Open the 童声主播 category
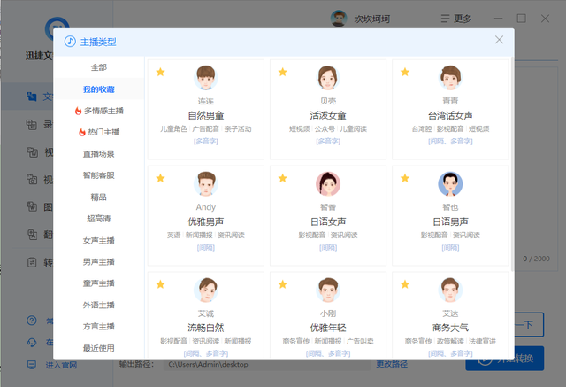566x387 pixels. (98, 283)
